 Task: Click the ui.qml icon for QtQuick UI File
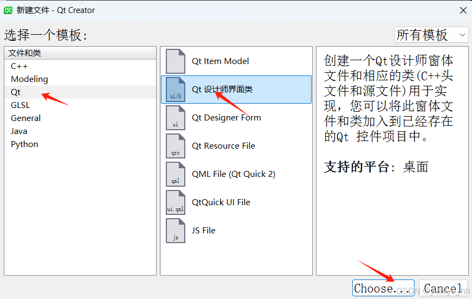(x=176, y=202)
